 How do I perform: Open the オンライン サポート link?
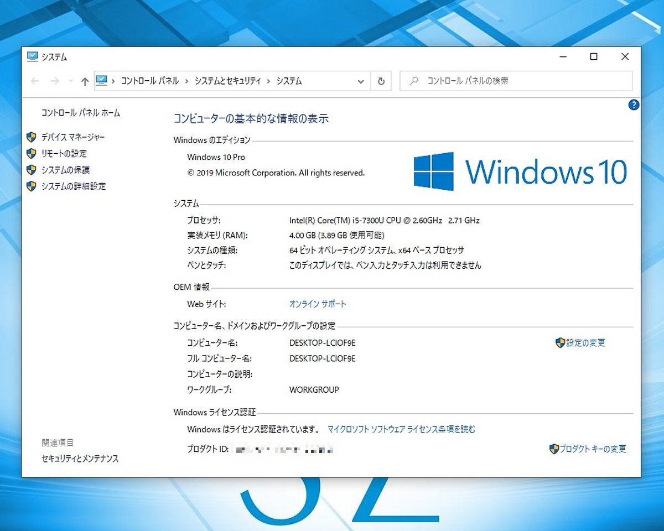coord(318,304)
